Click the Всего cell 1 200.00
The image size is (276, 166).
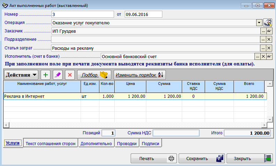point(249,96)
